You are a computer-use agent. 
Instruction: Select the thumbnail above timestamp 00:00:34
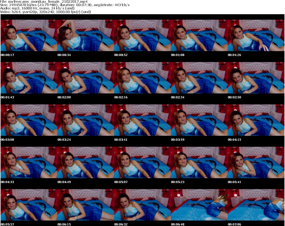click(x=86, y=35)
